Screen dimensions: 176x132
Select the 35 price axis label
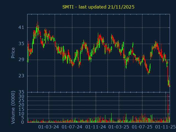(21, 43)
